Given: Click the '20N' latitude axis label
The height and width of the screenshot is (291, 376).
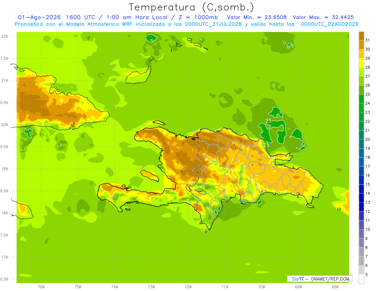Looking at the screenshot, I should click(x=5, y=125).
